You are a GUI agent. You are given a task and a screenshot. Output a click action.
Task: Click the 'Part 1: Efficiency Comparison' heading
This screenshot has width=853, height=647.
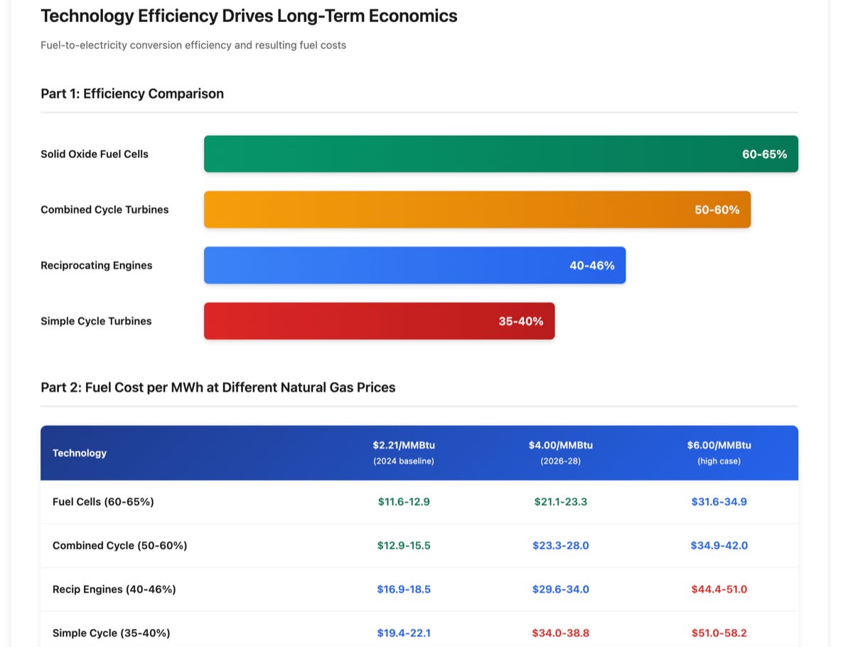pos(132,94)
